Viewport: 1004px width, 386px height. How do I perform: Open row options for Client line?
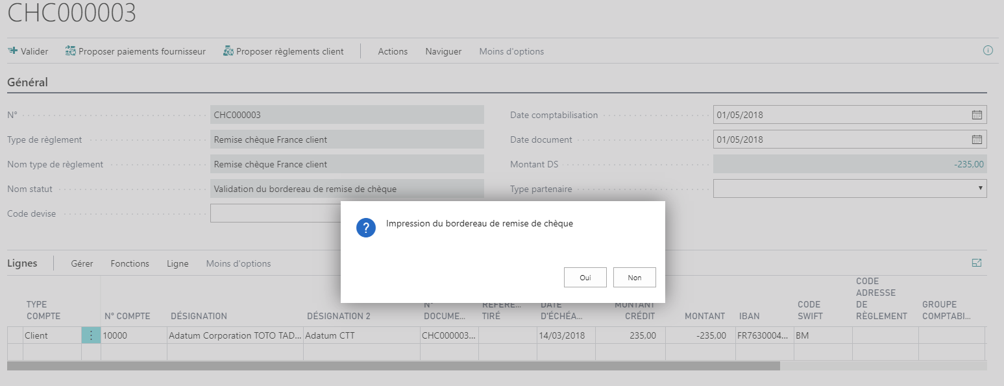91,335
